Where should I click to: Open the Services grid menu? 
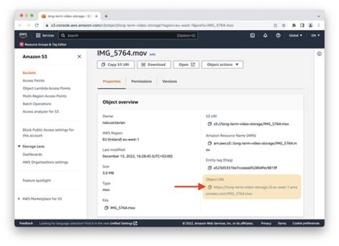click(45, 35)
